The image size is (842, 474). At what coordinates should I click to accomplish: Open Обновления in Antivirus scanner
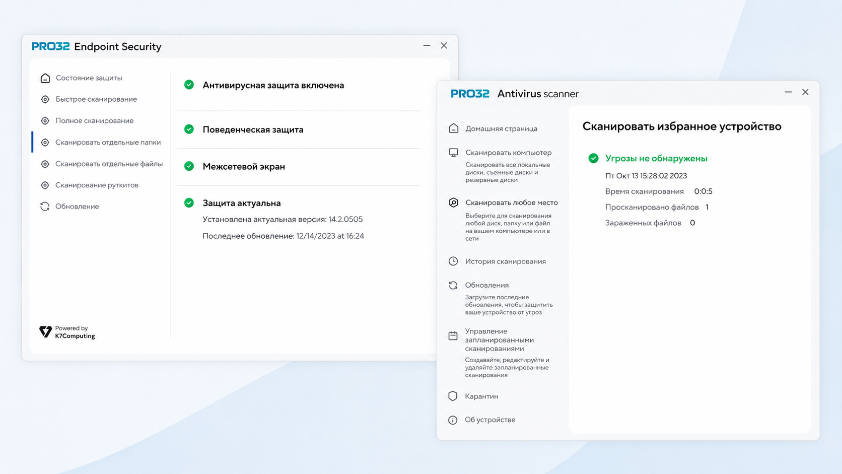pos(487,285)
